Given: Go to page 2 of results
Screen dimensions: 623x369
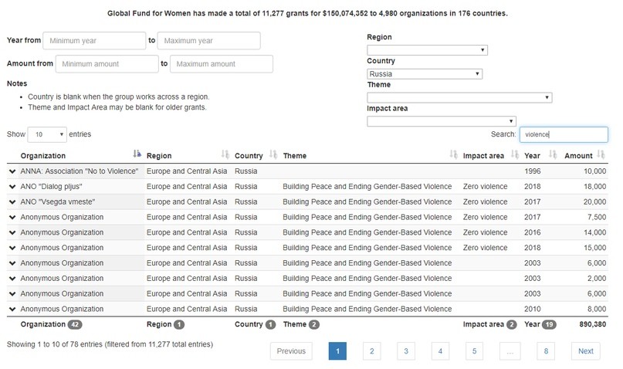Looking at the screenshot, I should [x=371, y=351].
